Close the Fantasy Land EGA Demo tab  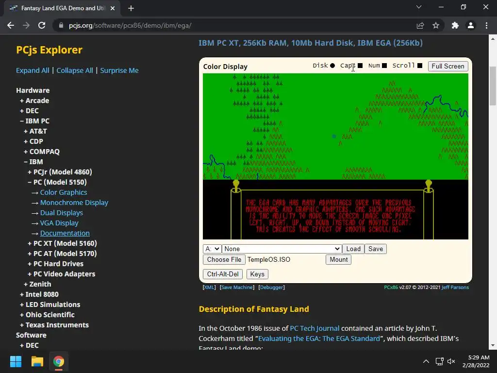(x=113, y=8)
